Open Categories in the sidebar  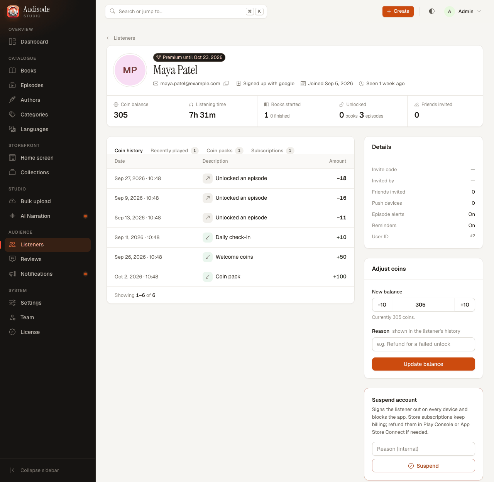48,115
